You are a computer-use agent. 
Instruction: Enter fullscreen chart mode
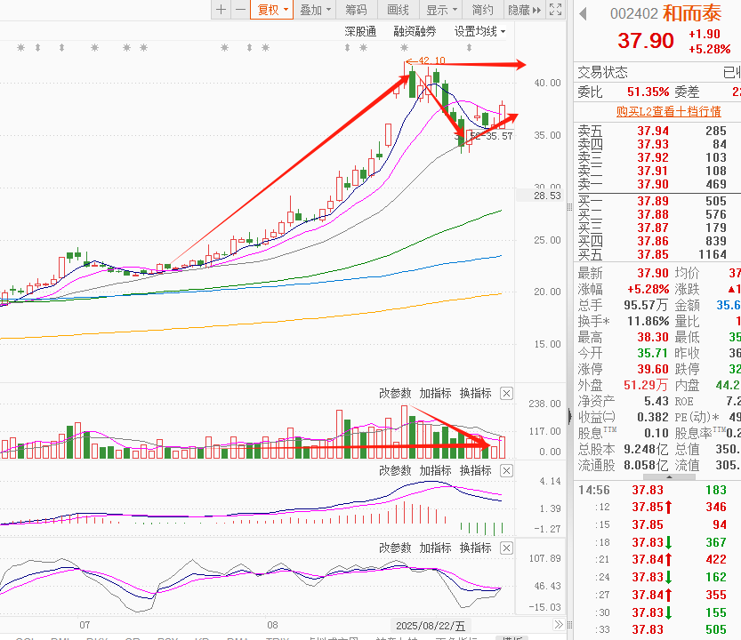[x=556, y=10]
